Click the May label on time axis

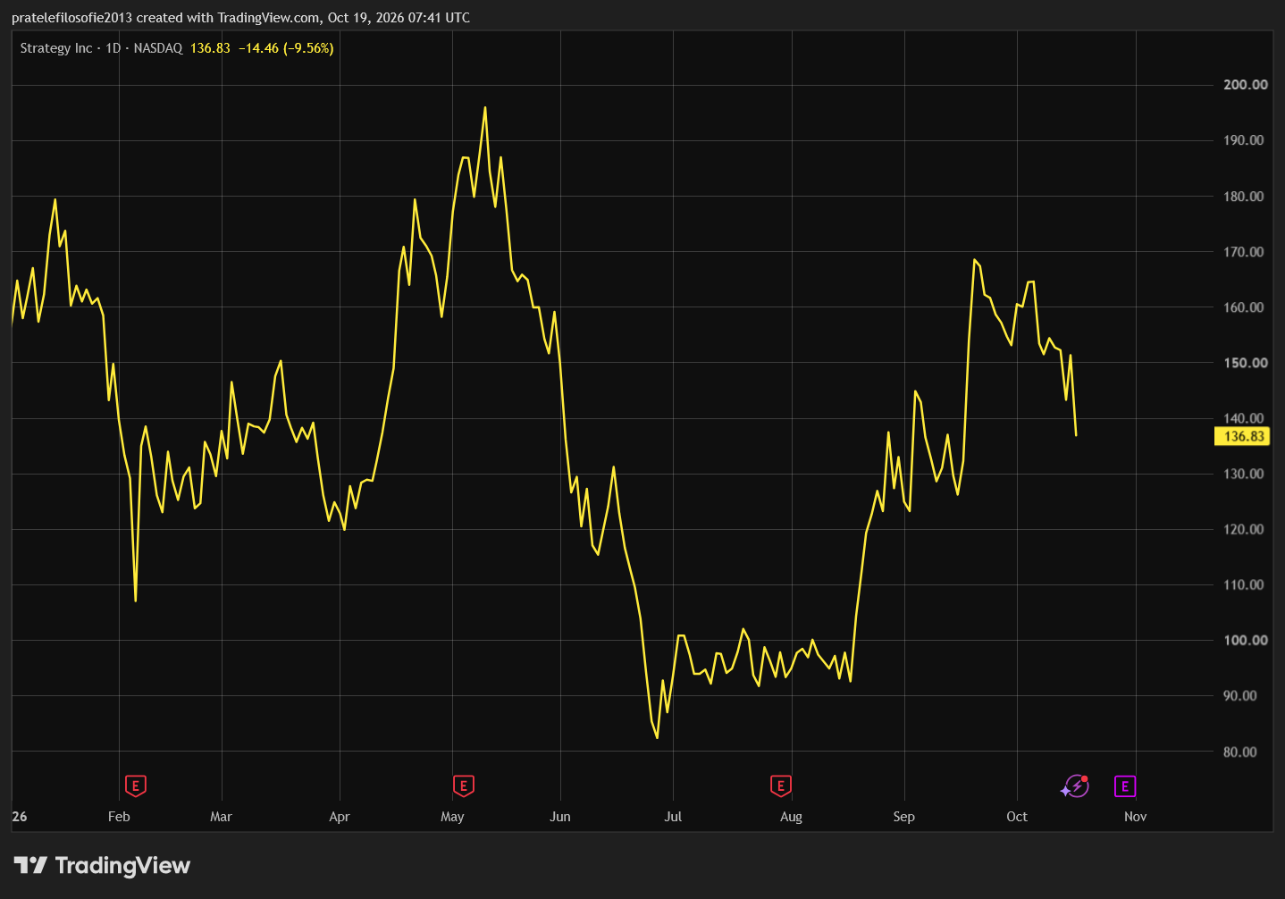[x=452, y=817]
